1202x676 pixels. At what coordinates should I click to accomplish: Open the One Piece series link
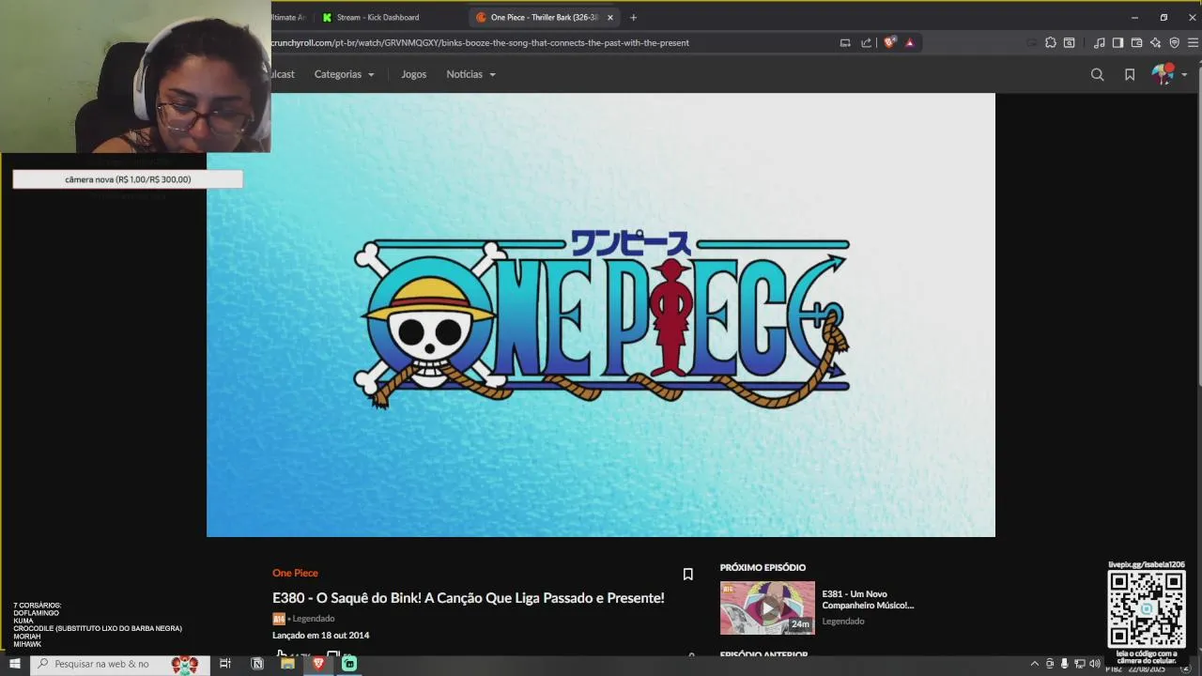[x=295, y=573]
